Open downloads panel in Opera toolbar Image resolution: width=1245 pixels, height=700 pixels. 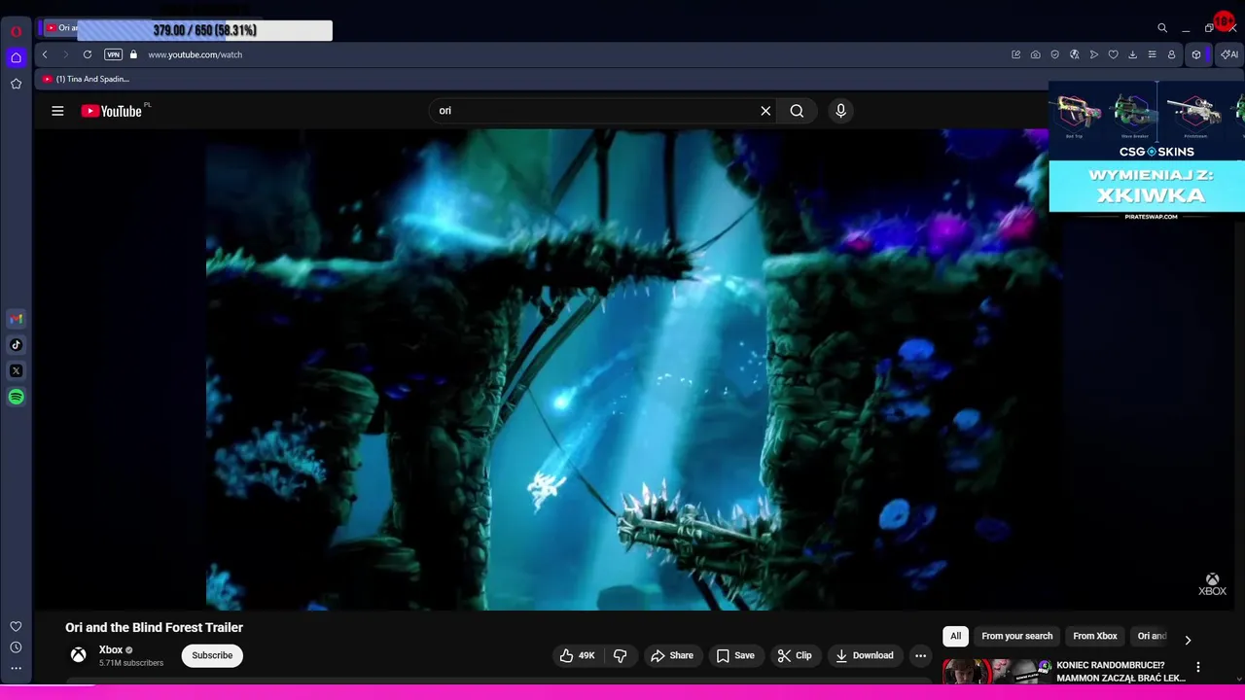(x=1133, y=54)
